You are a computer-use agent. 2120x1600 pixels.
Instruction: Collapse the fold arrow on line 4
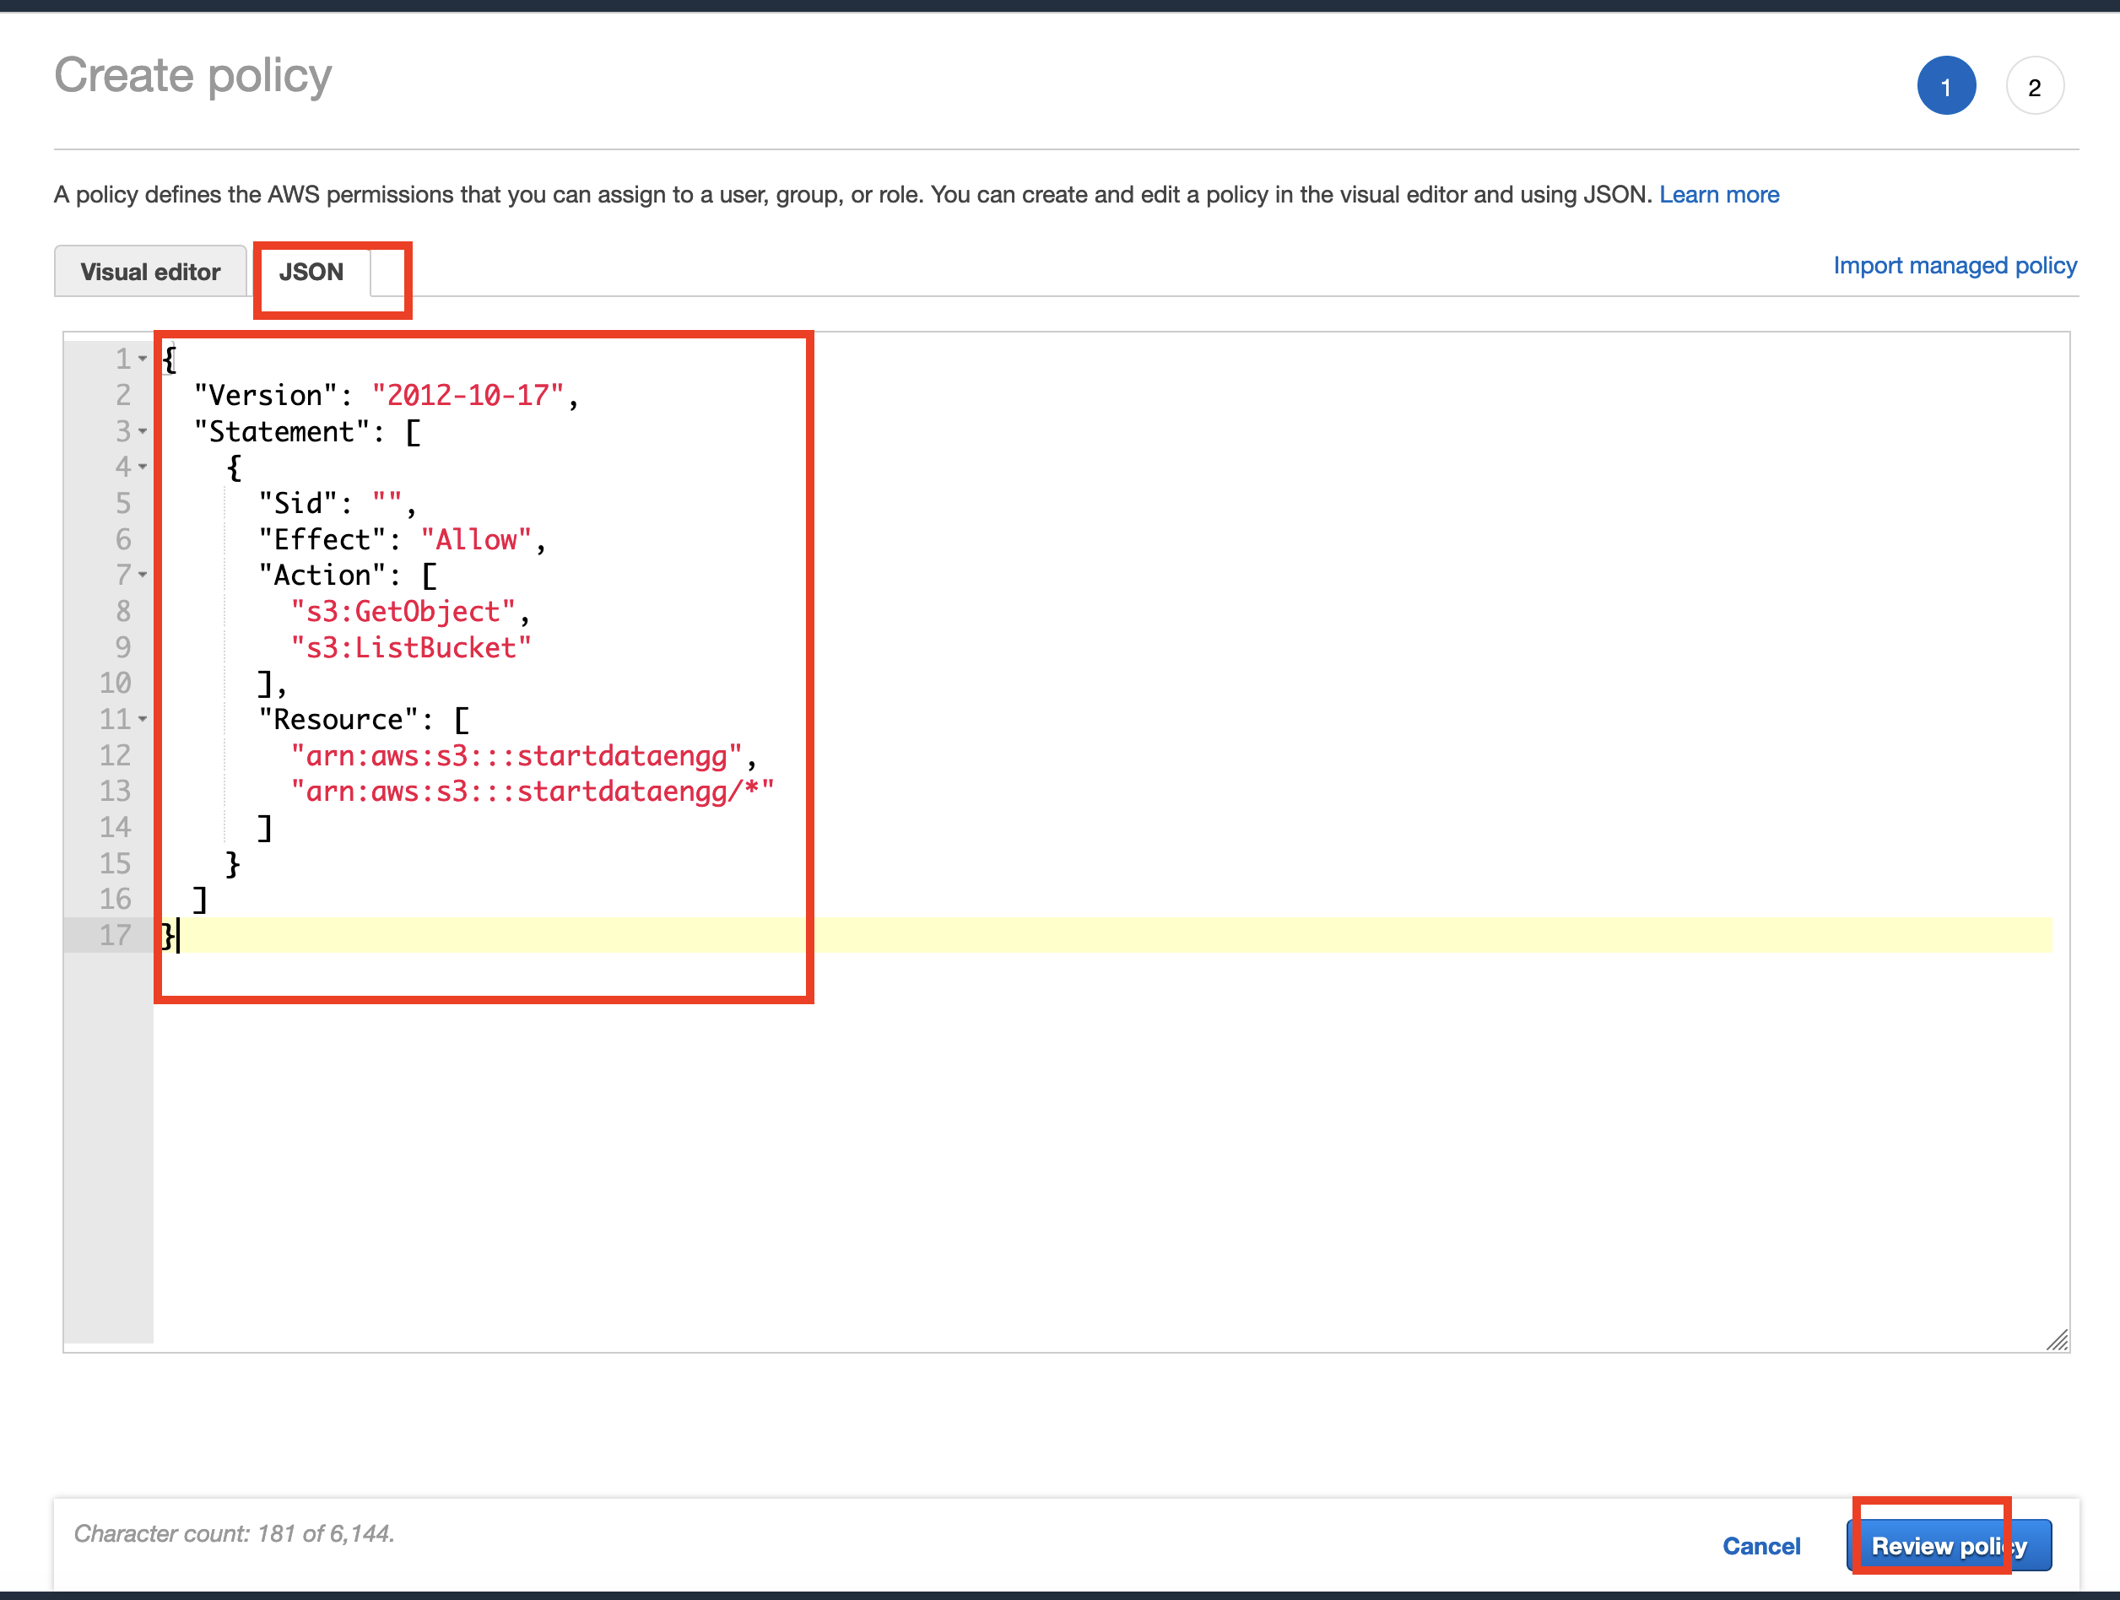tap(143, 467)
